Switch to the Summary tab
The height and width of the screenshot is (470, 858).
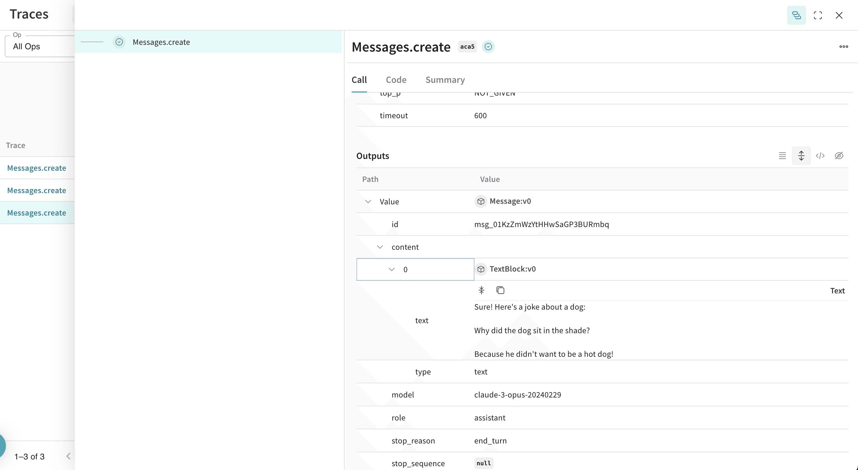[x=445, y=80]
